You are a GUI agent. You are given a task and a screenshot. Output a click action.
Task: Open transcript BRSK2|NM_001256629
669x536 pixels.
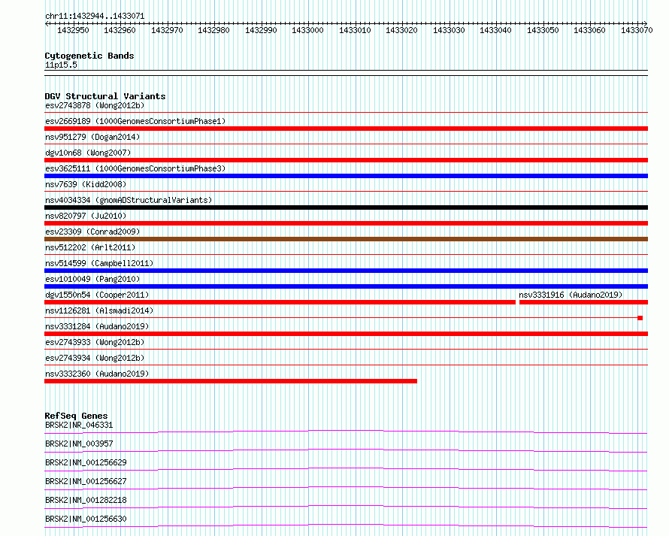coord(86,462)
